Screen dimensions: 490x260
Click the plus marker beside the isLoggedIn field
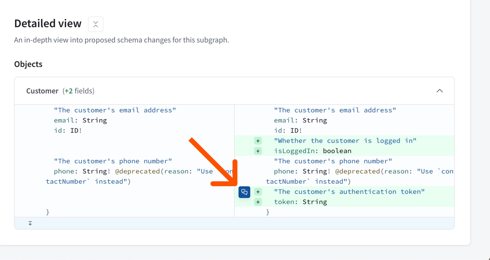[x=258, y=151]
